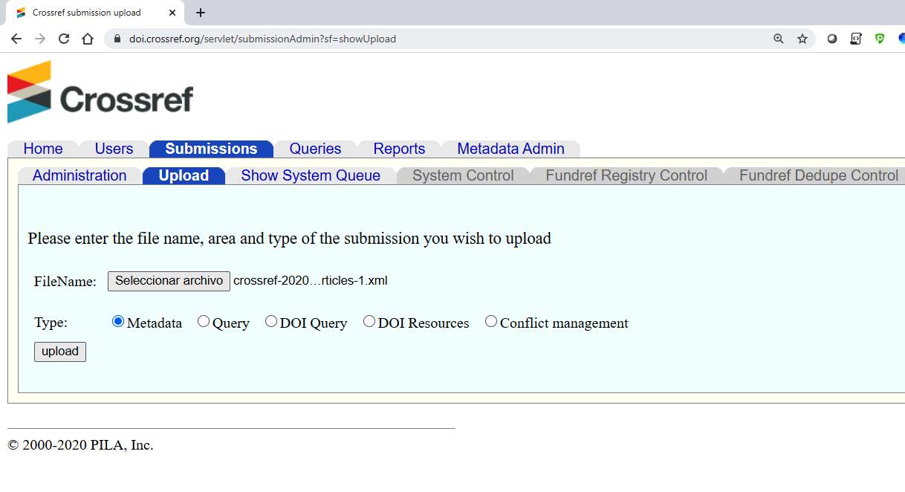Open the green PureVPN extension icon
Viewport: 905px width, 492px height.
pyautogui.click(x=880, y=38)
